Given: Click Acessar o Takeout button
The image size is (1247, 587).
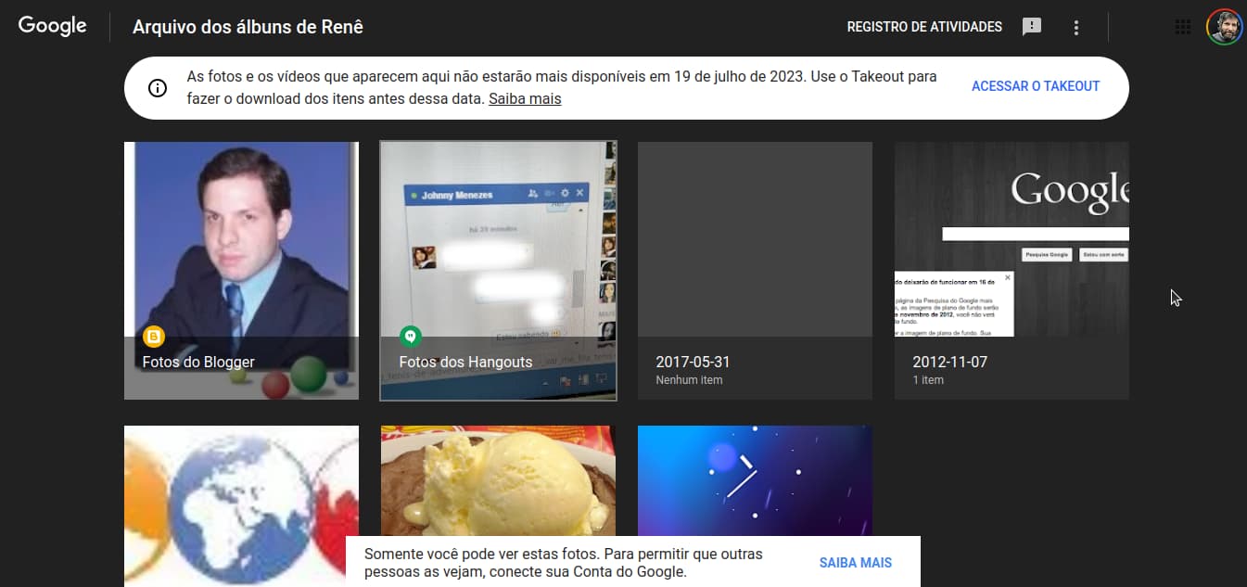Looking at the screenshot, I should pyautogui.click(x=1035, y=86).
